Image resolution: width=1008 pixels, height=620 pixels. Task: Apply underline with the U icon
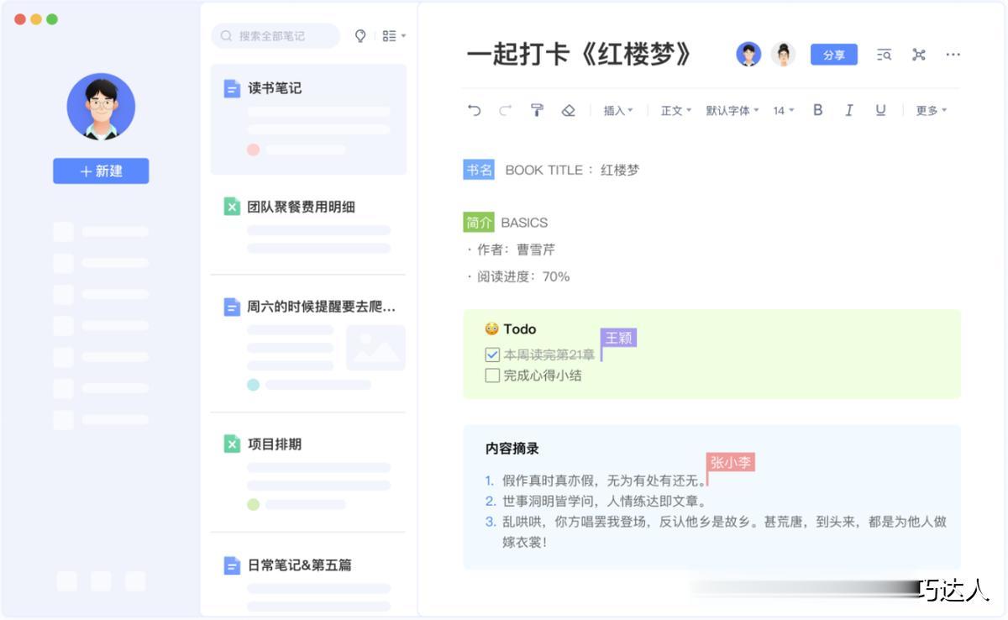click(x=880, y=110)
